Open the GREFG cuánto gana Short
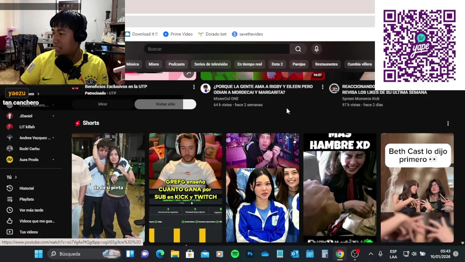Image resolution: width=465 pixels, height=262 pixels. pyautogui.click(x=186, y=188)
